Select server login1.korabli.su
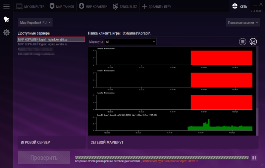 (51, 39)
